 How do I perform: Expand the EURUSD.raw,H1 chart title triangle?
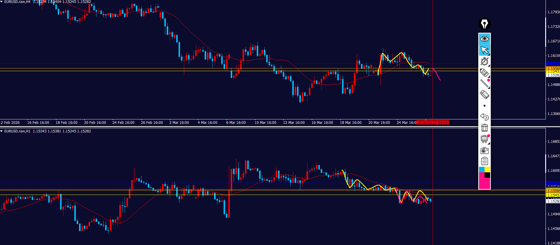click(2, 131)
